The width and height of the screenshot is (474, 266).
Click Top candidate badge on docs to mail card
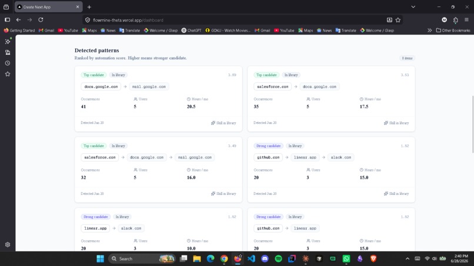[94, 75]
